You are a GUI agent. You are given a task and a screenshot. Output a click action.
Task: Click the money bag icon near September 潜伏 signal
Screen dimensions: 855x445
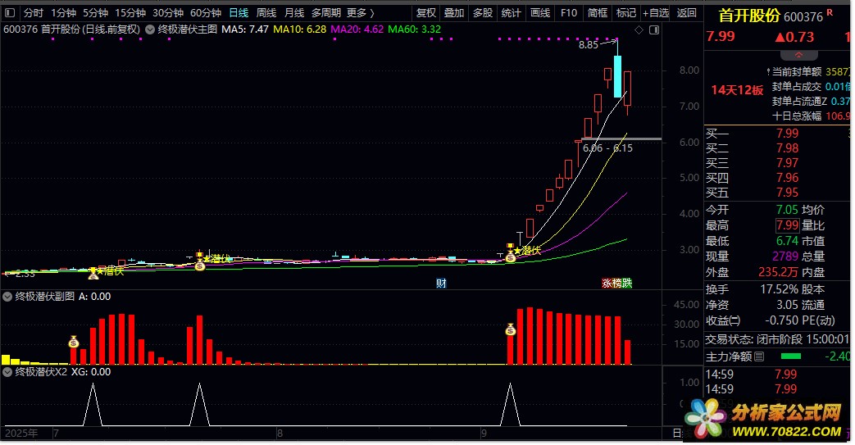coord(511,257)
